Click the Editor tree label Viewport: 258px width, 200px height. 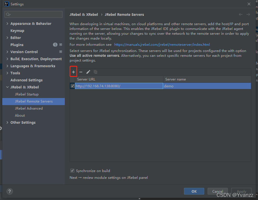[x=15, y=38]
